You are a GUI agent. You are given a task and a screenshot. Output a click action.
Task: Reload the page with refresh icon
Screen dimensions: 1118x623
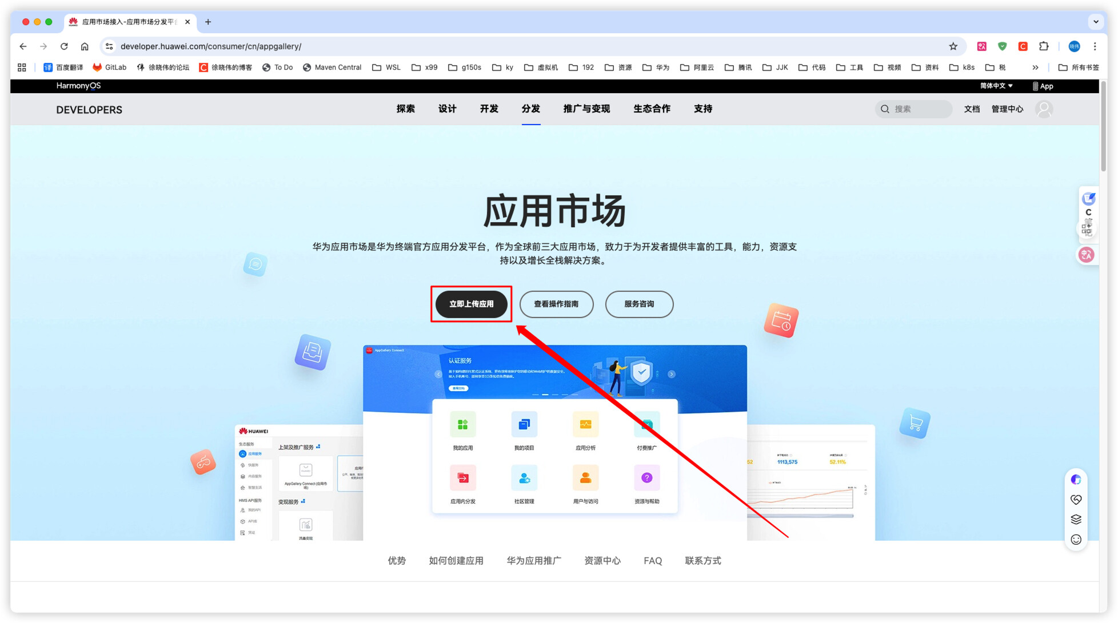click(x=64, y=46)
